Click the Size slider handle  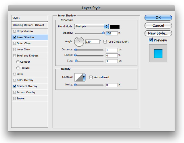pyautogui.click(x=76, y=60)
